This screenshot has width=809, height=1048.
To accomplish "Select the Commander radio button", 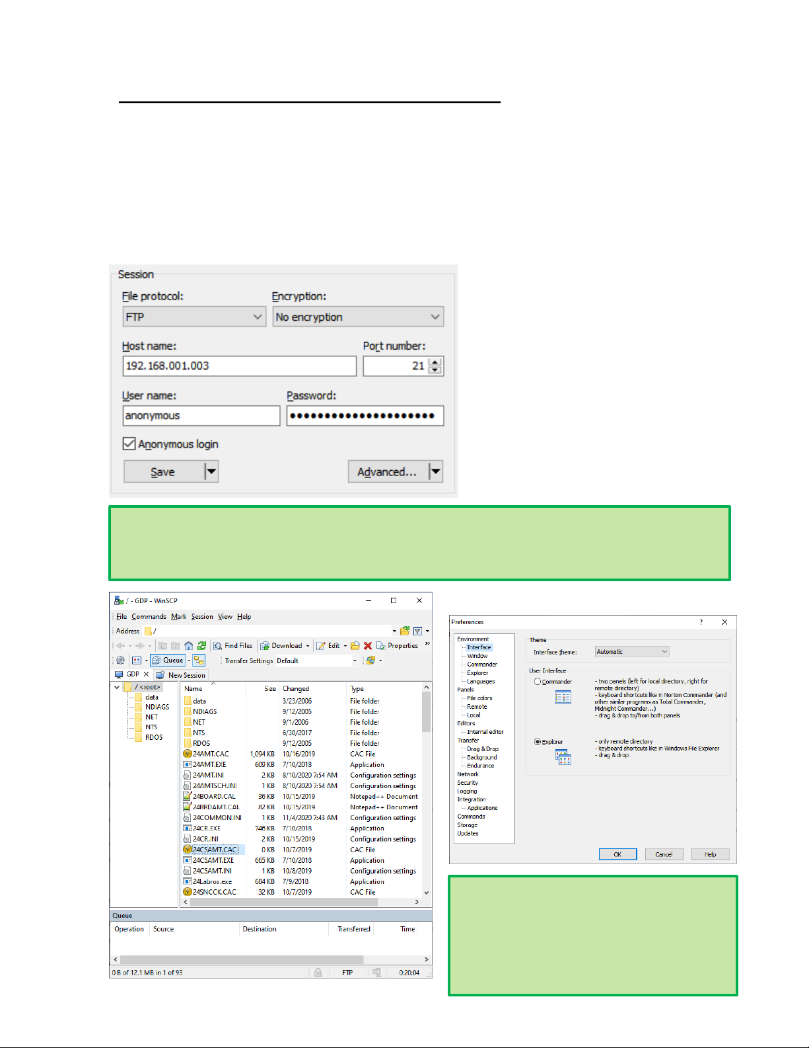I will pos(538,682).
